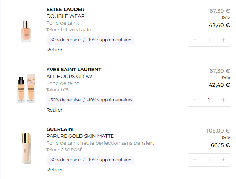This screenshot has height=179, width=236.
Task: Remove Guerlain Parure Gold Skin Matte
Action: [55, 170]
